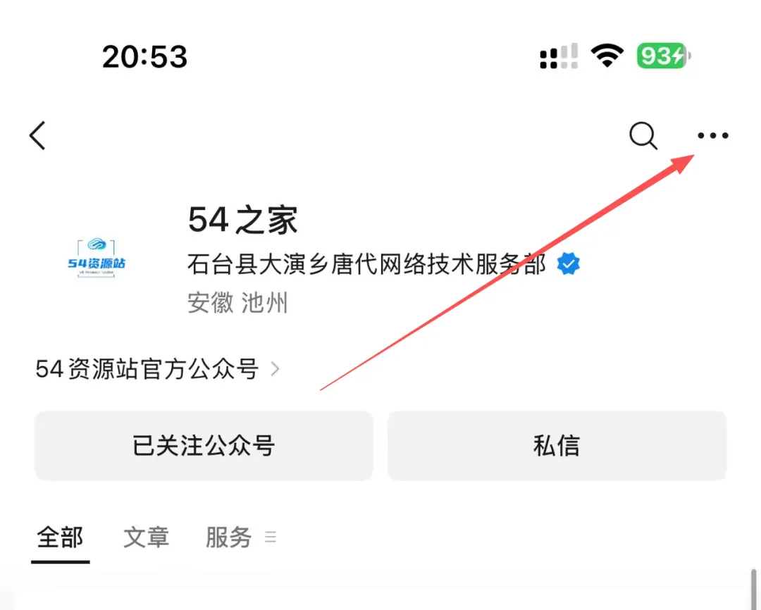Tap the 54之家 account name

pos(242,220)
